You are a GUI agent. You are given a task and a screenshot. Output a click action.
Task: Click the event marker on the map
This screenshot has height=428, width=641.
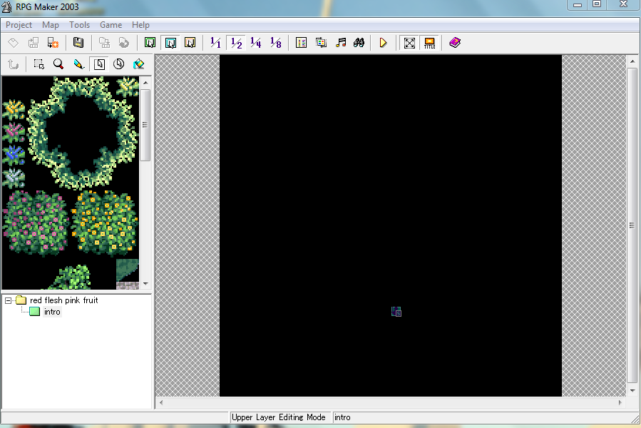point(397,312)
